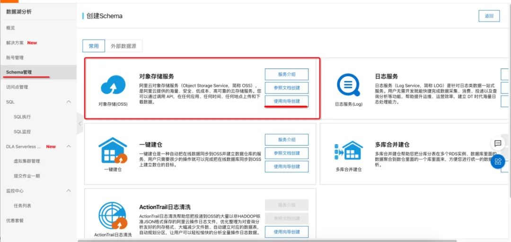Click the 一键建仓 card title
The height and width of the screenshot is (242, 511).
click(x=150, y=145)
